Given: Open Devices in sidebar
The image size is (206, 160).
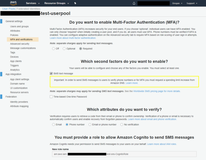Looking at the screenshot, I should click(14, 57).
